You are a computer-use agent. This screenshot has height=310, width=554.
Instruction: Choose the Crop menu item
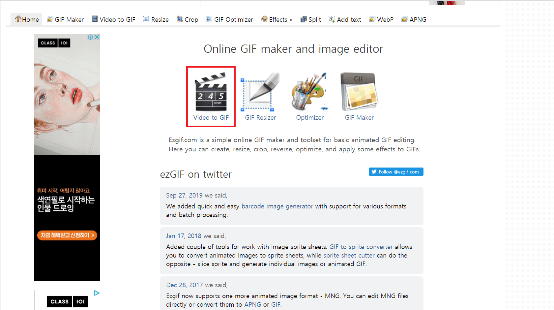coord(188,19)
